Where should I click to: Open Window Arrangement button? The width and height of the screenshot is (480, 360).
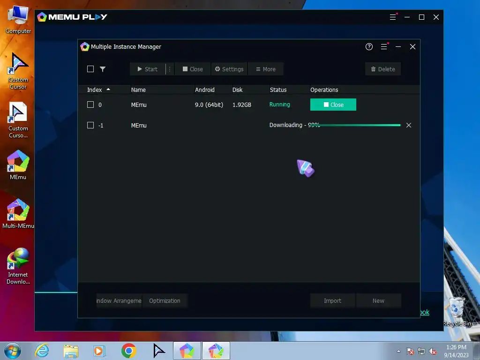click(x=119, y=300)
